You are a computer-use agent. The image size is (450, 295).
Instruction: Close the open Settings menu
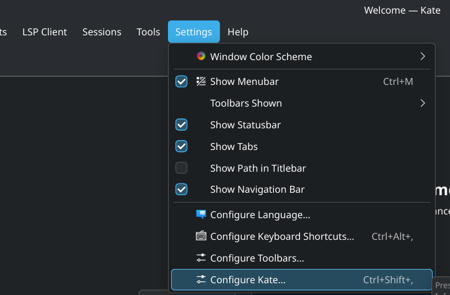[x=194, y=32]
